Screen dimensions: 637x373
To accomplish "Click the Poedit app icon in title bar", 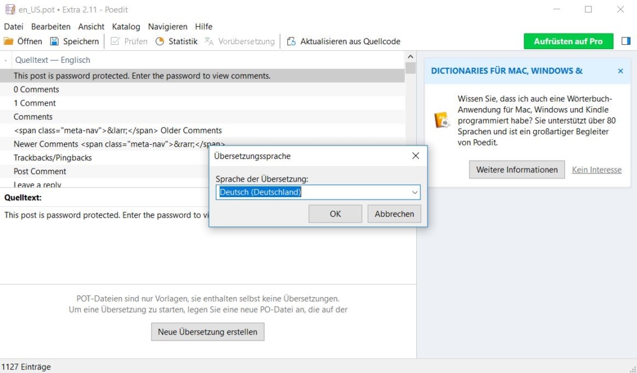I will (x=10, y=9).
